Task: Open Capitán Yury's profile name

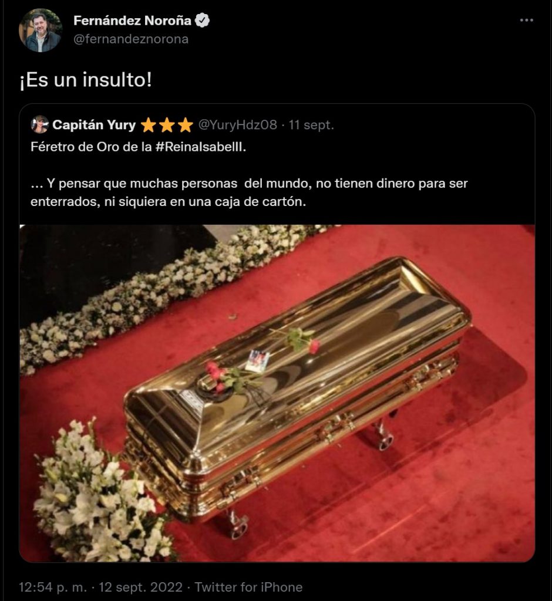Action: (94, 125)
